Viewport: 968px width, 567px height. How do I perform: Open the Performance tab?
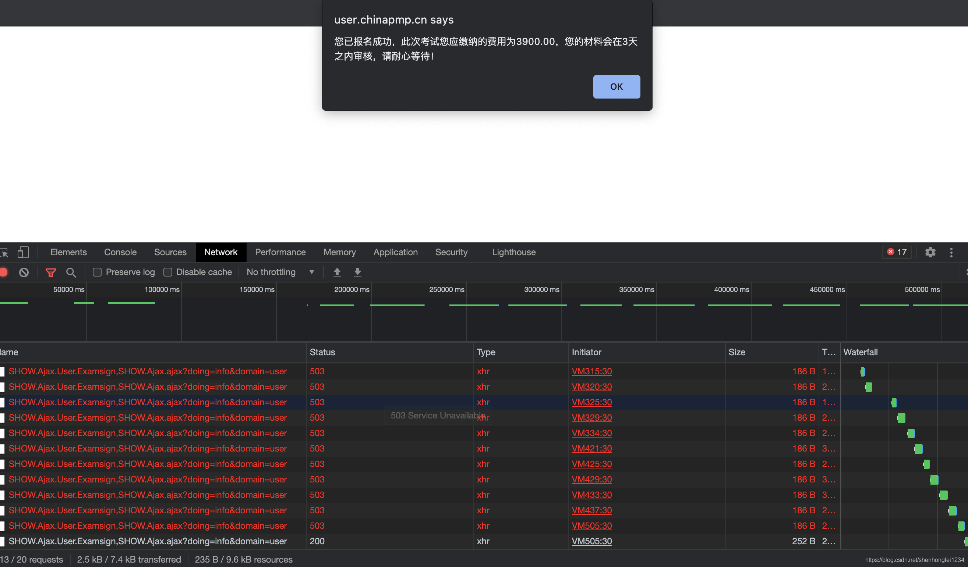[x=280, y=252]
